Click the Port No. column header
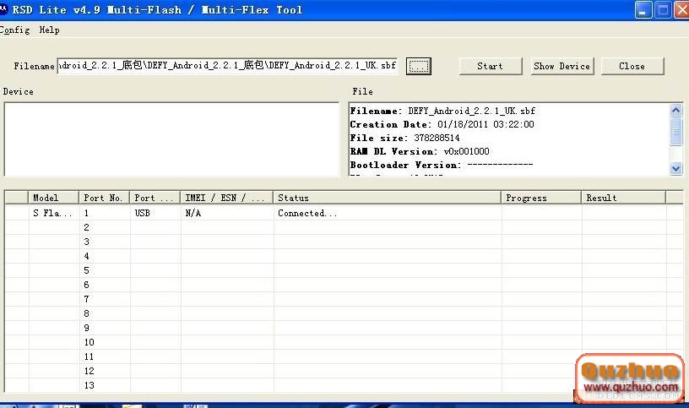 [x=104, y=198]
